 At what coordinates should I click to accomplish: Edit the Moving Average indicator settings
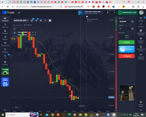click(x=33, y=35)
